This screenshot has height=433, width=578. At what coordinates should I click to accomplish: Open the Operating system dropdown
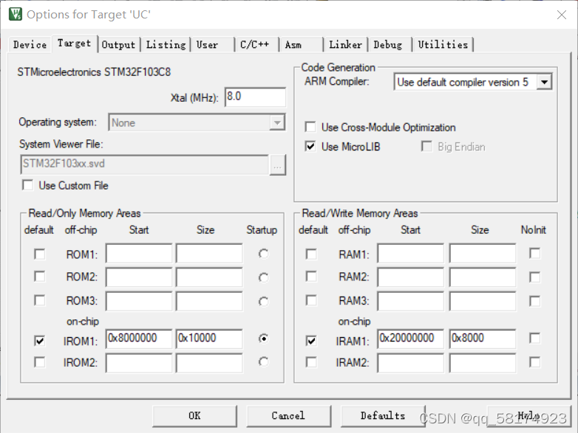(x=197, y=122)
